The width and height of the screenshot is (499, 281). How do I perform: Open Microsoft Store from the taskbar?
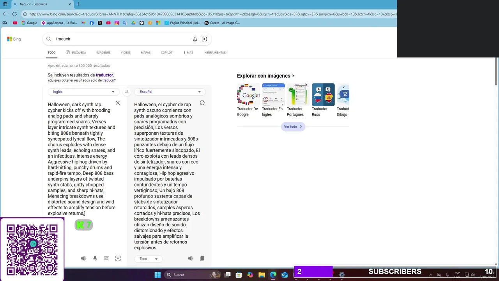pos(239,275)
